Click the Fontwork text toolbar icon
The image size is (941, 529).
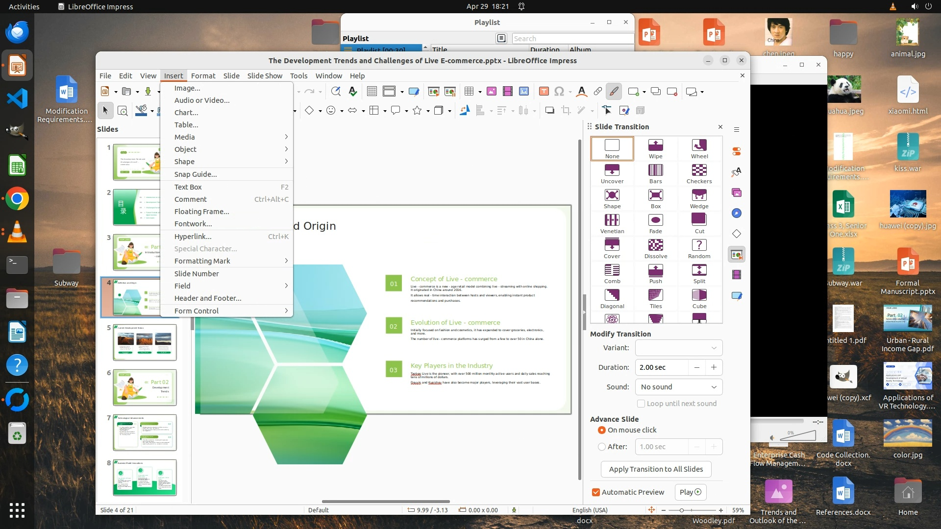581,92
